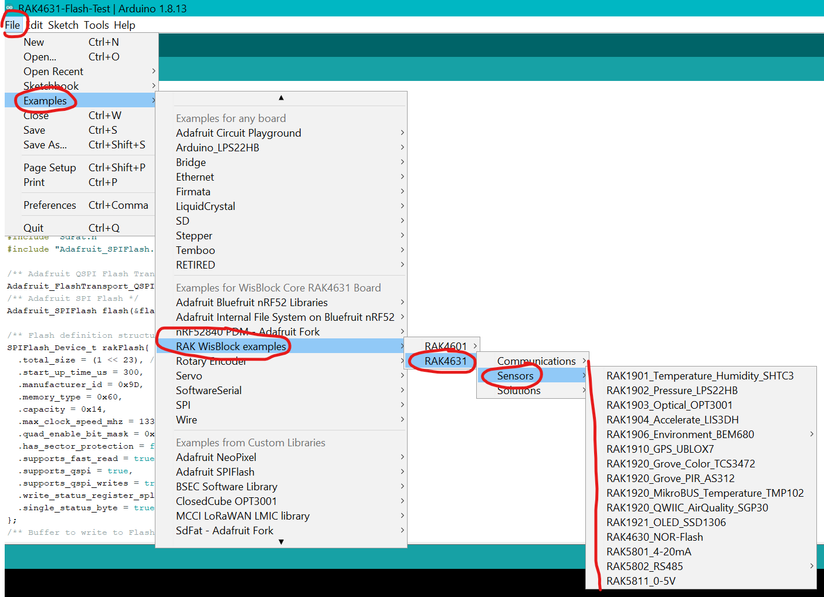This screenshot has height=597, width=824.
Task: Open RAK1921_OLED_SSD1306 example
Action: pos(701,523)
